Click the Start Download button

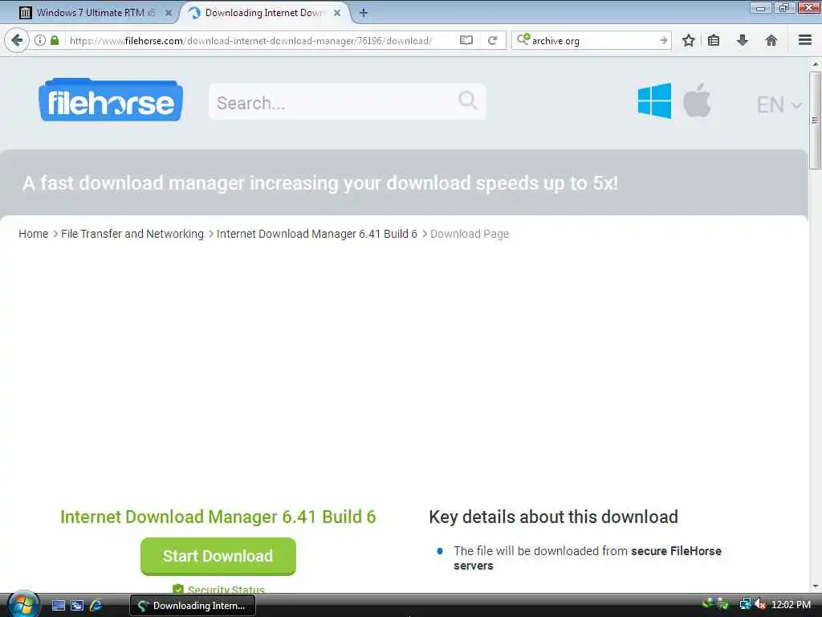218,556
